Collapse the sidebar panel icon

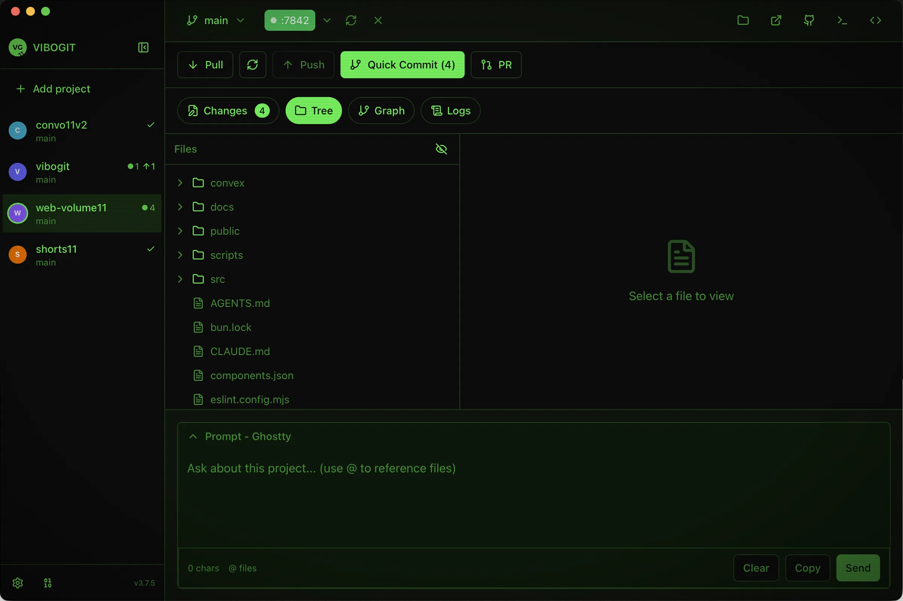tap(143, 47)
